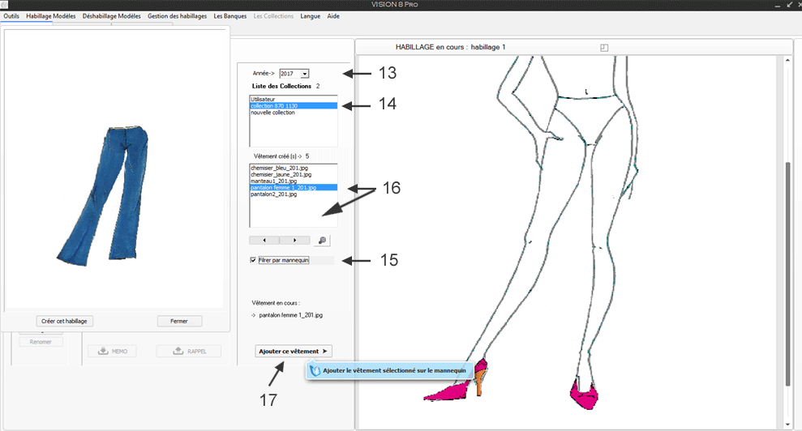Click the Fermer button

pos(179,321)
